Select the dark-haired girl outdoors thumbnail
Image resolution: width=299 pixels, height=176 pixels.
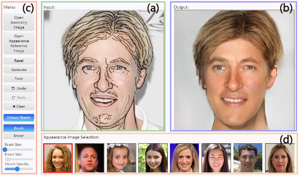tap(153, 158)
